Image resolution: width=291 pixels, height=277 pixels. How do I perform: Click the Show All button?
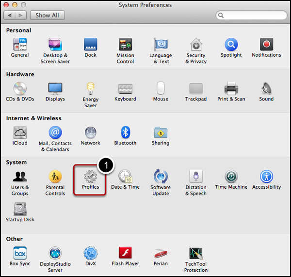coord(48,15)
